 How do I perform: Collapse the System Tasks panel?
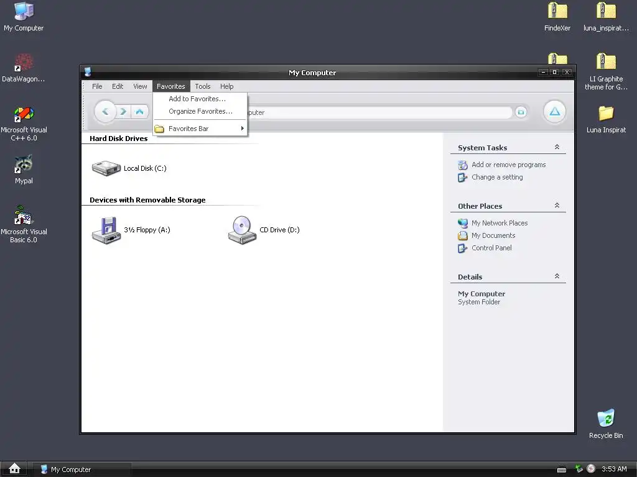pyautogui.click(x=557, y=147)
